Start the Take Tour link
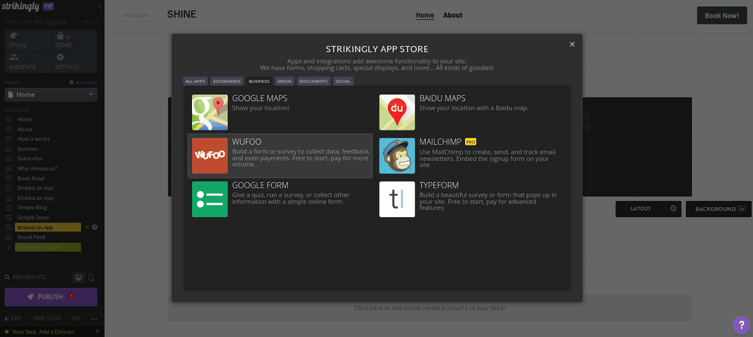This screenshot has height=337, width=753. (46, 318)
